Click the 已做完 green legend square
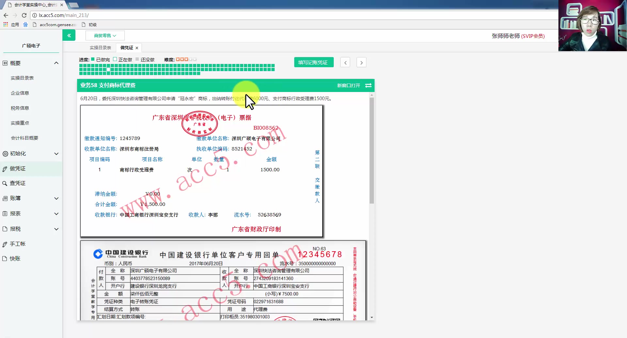 tap(93, 59)
